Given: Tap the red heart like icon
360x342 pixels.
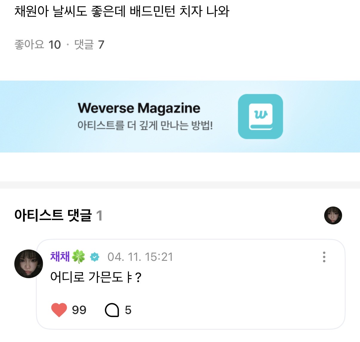Looking at the screenshot, I should (x=59, y=310).
